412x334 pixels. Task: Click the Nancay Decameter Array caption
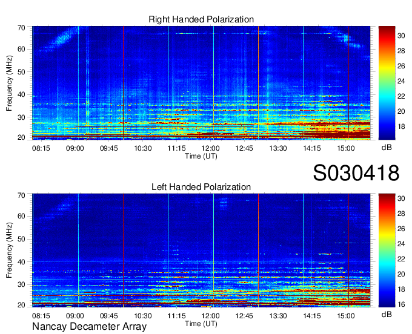(x=89, y=327)
